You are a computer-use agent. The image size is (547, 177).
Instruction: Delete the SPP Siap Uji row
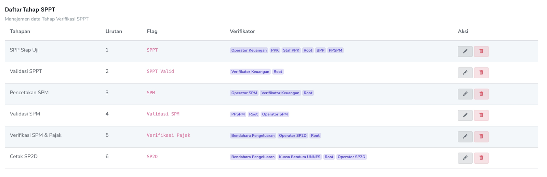pyautogui.click(x=481, y=51)
